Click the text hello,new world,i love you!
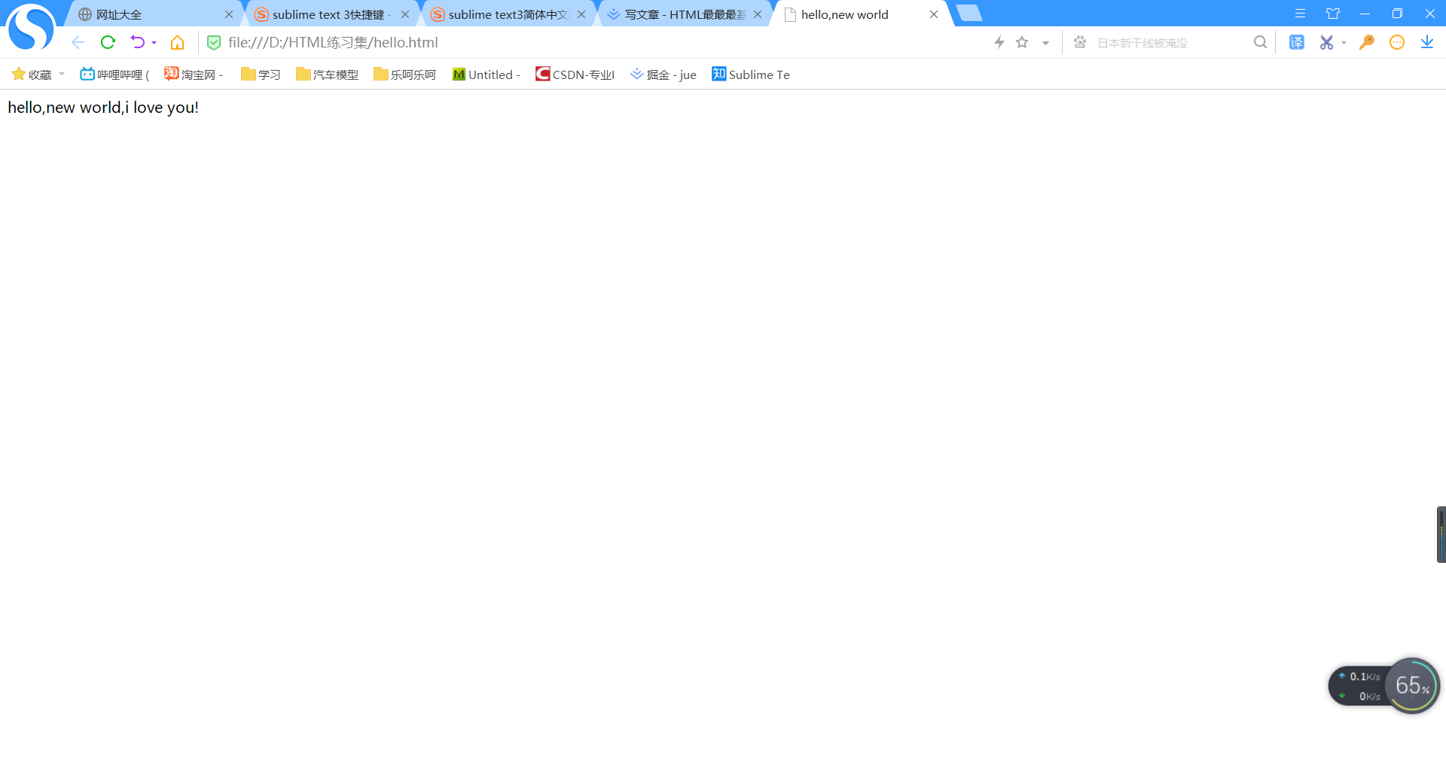This screenshot has width=1446, height=775. [x=103, y=108]
